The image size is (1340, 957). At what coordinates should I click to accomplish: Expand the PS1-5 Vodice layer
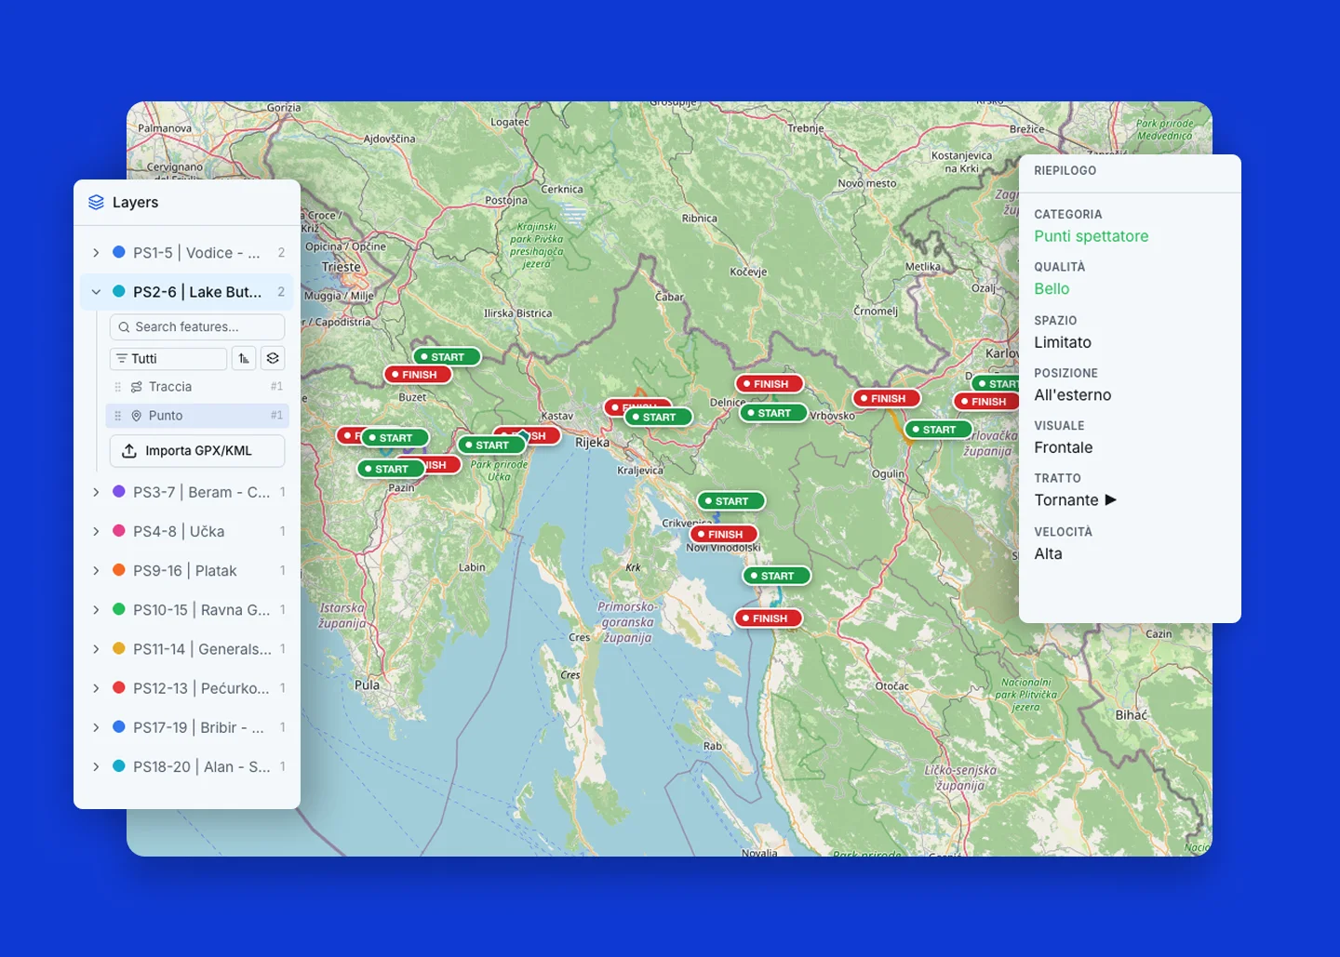coord(96,253)
